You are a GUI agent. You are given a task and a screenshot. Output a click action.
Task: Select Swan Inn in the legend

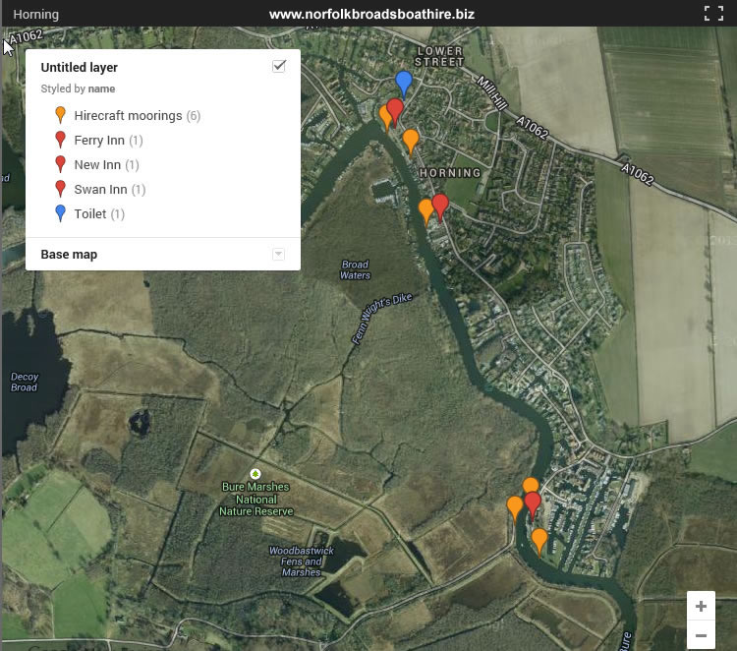pos(100,190)
